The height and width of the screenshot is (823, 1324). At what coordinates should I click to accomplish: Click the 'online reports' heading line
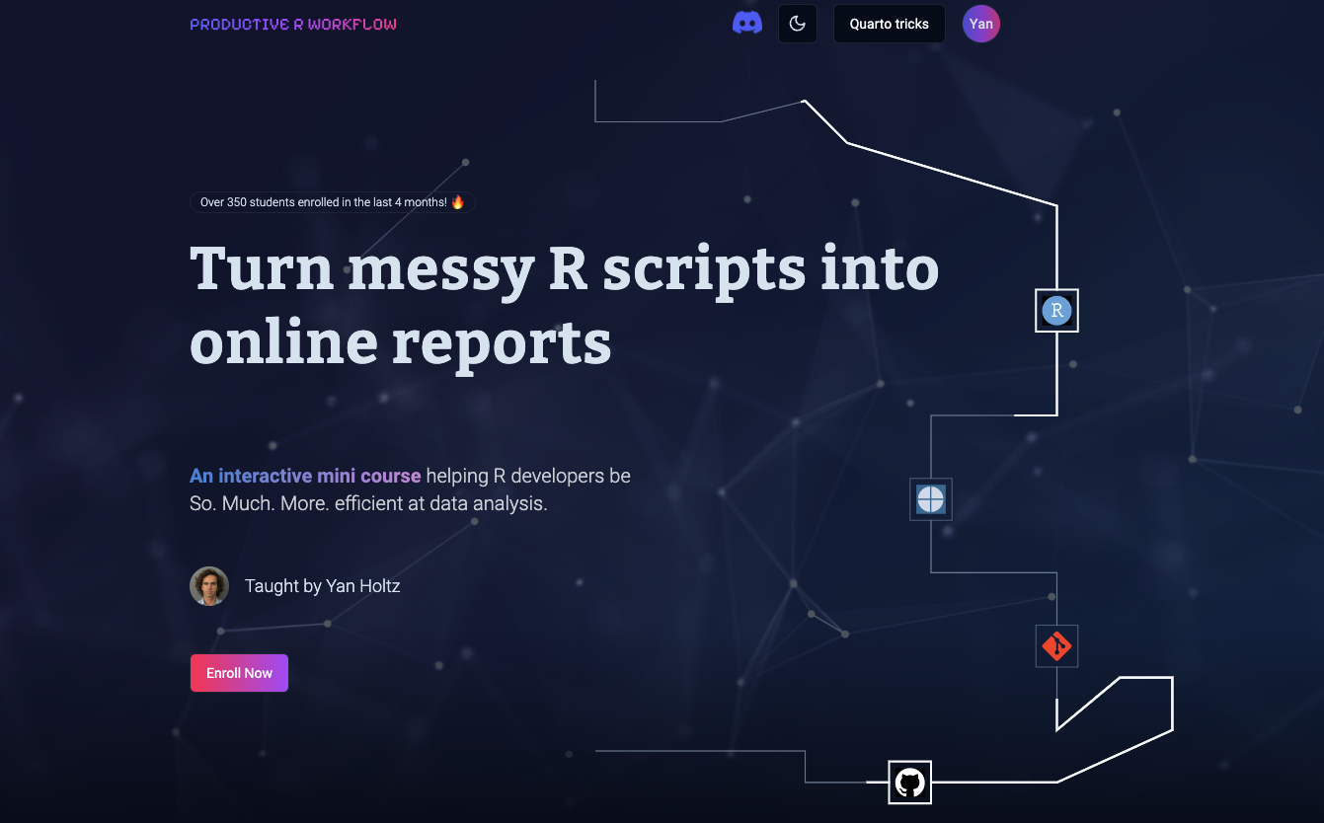point(400,341)
